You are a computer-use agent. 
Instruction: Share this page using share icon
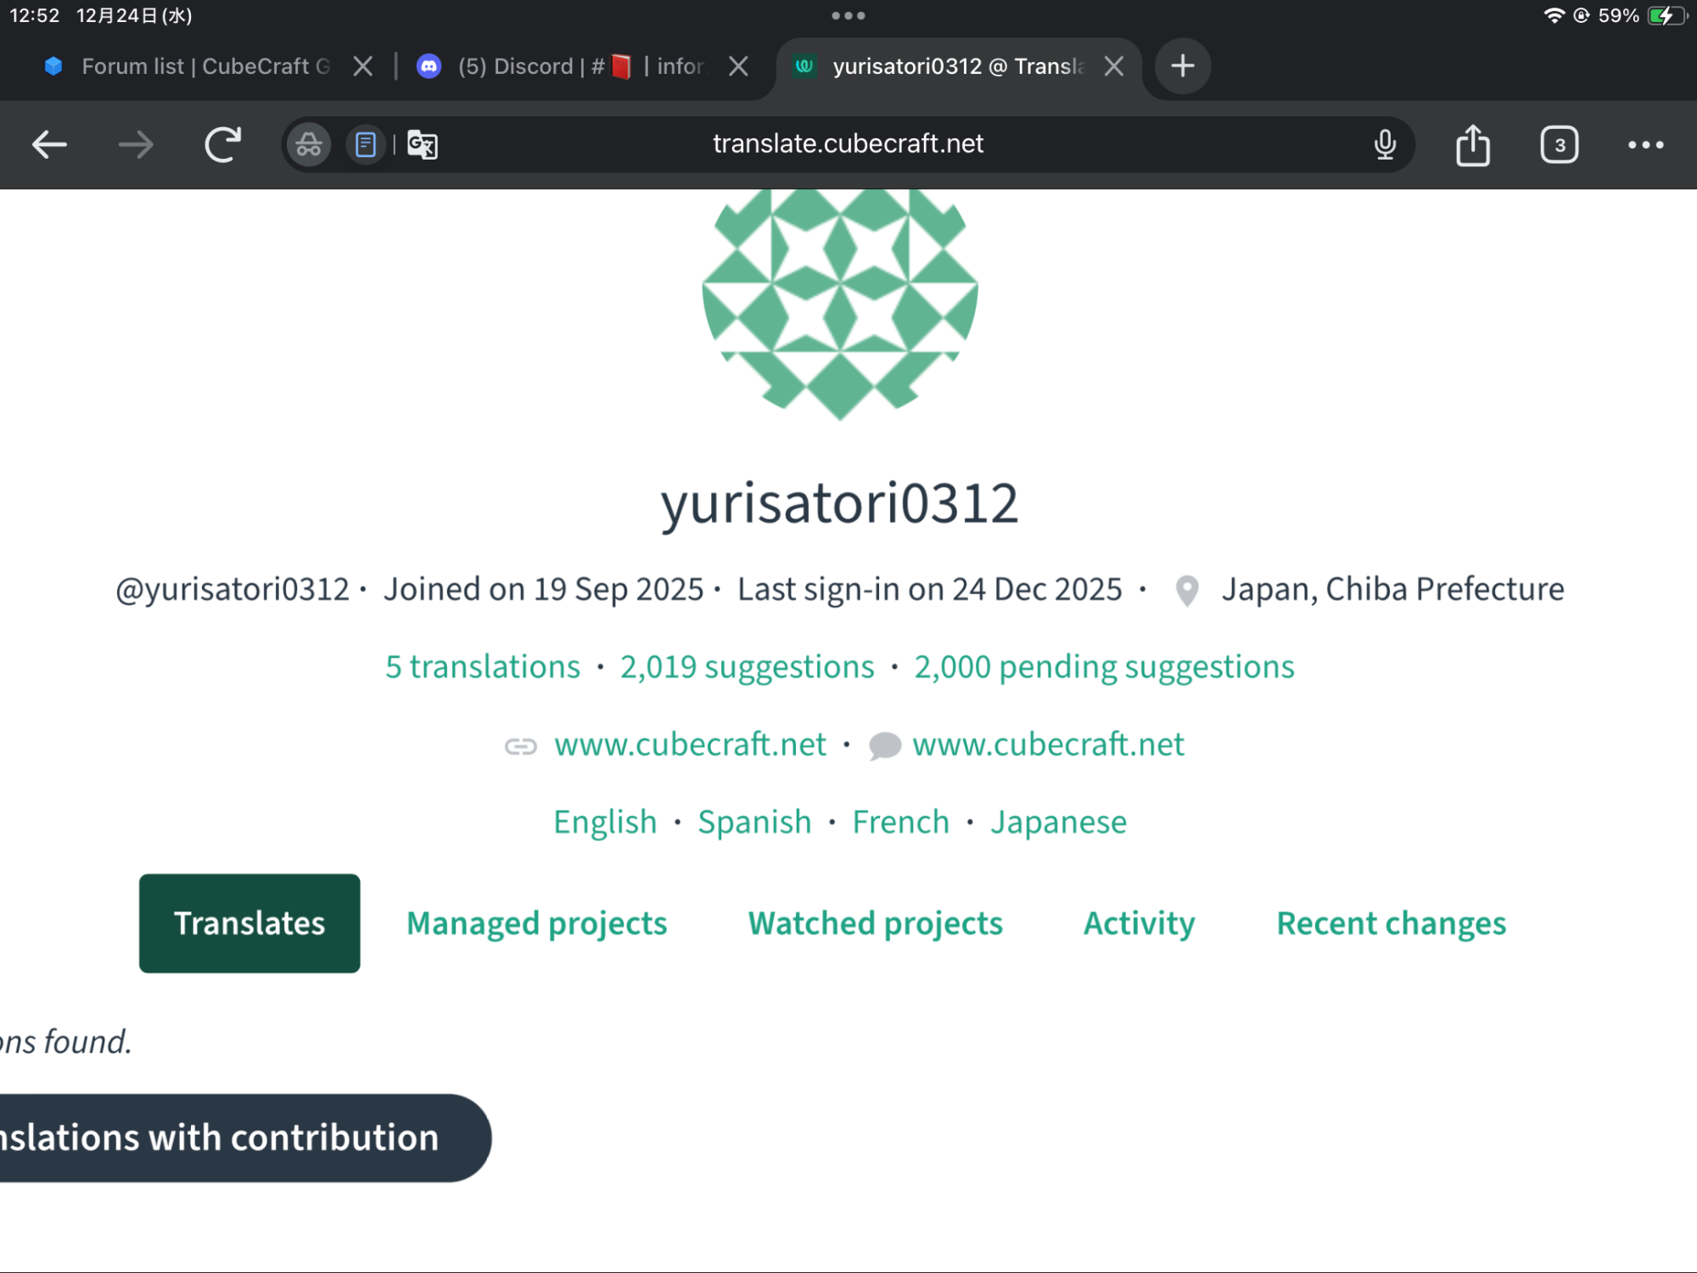click(x=1473, y=144)
